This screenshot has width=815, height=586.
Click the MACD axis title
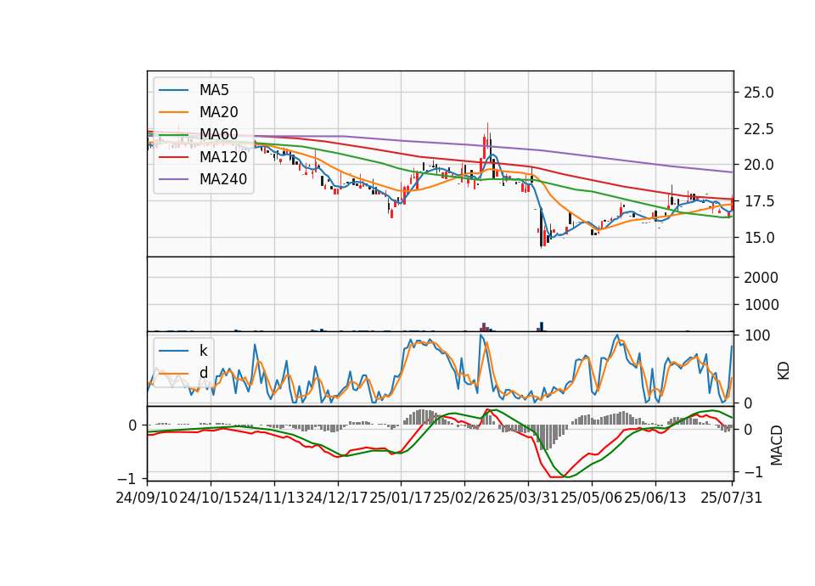(x=777, y=445)
